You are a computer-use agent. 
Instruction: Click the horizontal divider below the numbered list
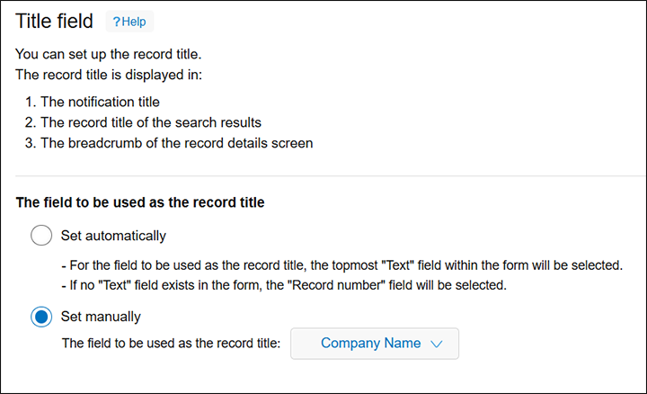coord(323,175)
